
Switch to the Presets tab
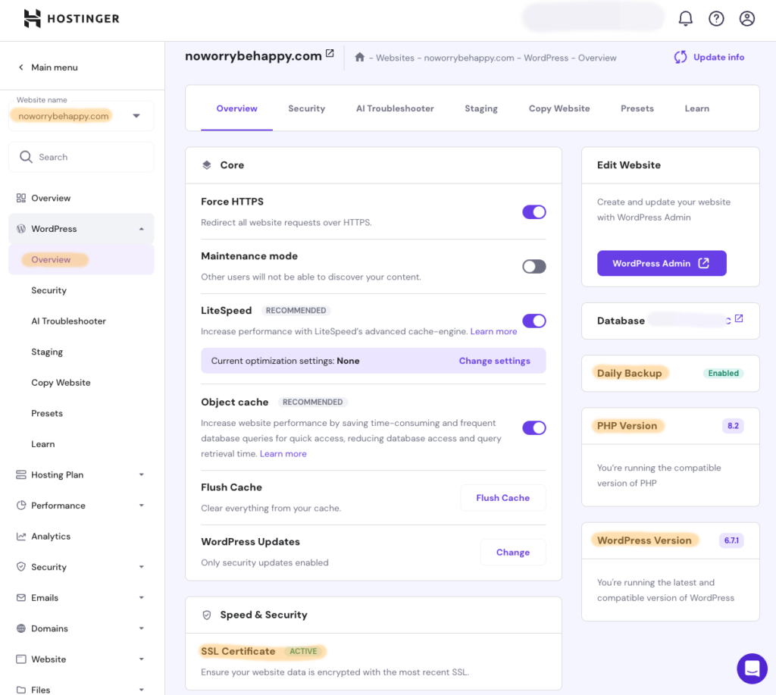click(x=637, y=108)
